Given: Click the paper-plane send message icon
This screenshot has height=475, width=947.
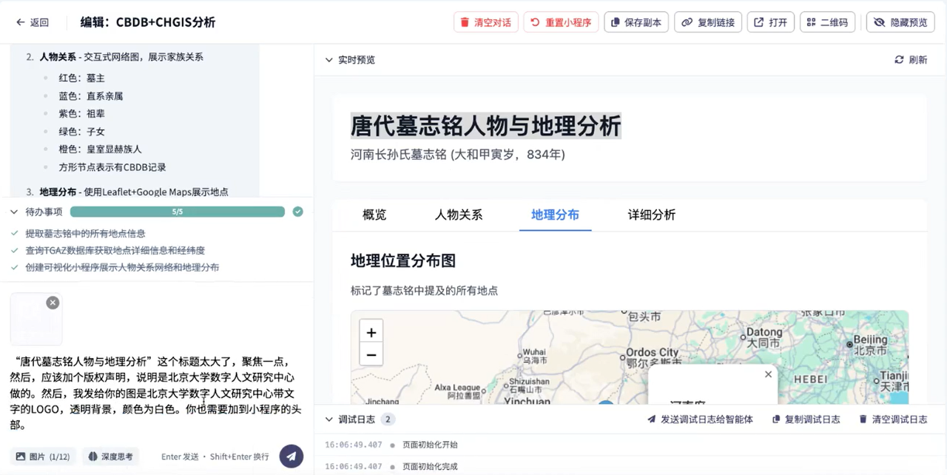Looking at the screenshot, I should click(x=291, y=456).
